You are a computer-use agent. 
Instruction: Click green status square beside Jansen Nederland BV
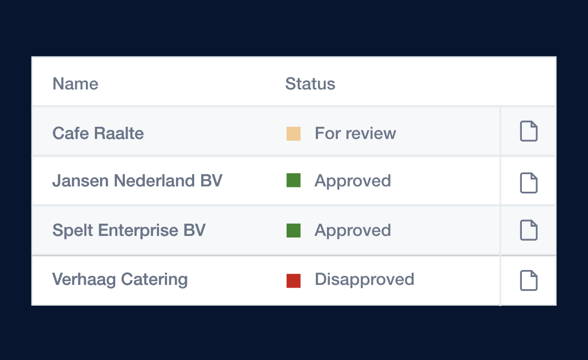[293, 181]
